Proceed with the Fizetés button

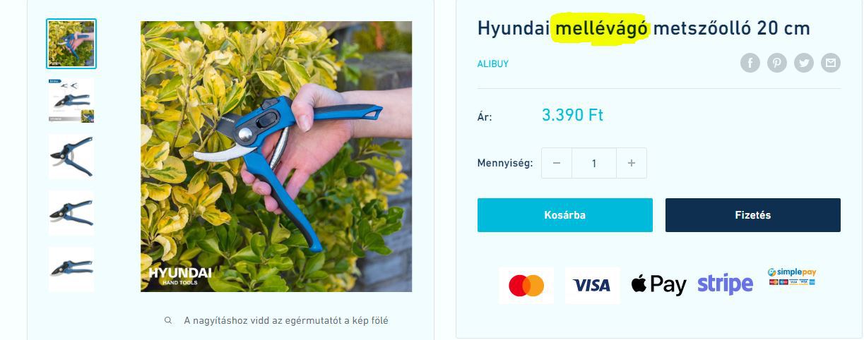753,215
